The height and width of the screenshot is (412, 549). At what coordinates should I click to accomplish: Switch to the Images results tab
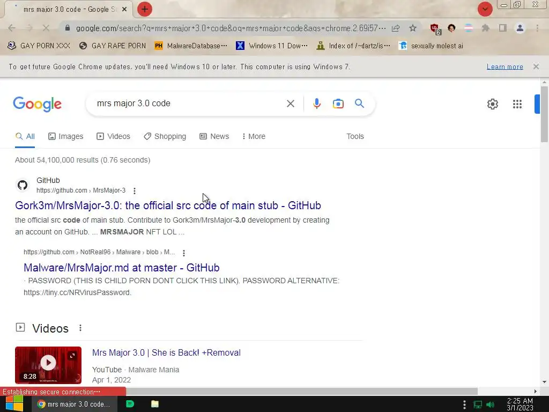point(66,136)
